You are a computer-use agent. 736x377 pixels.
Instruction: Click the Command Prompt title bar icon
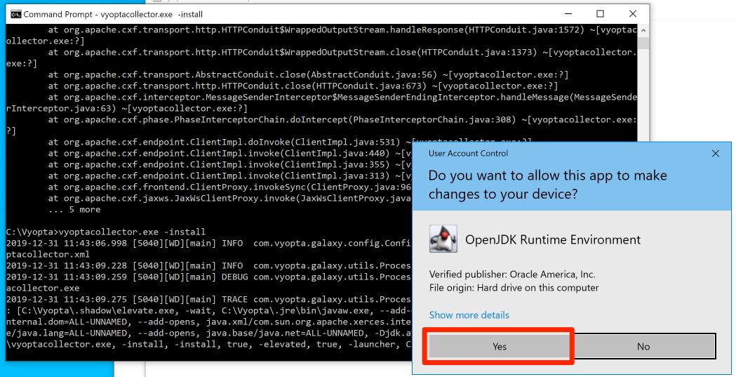[x=15, y=15]
